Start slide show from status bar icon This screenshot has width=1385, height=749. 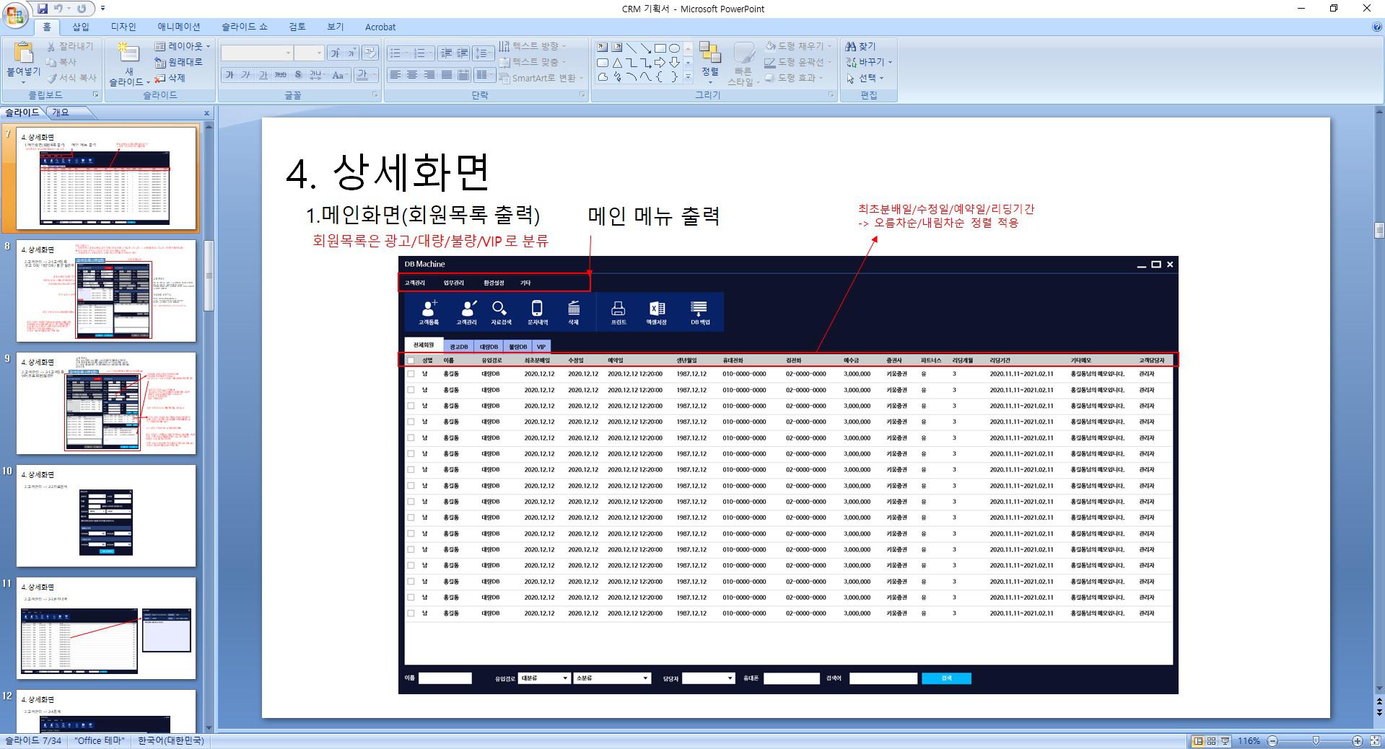1225,741
